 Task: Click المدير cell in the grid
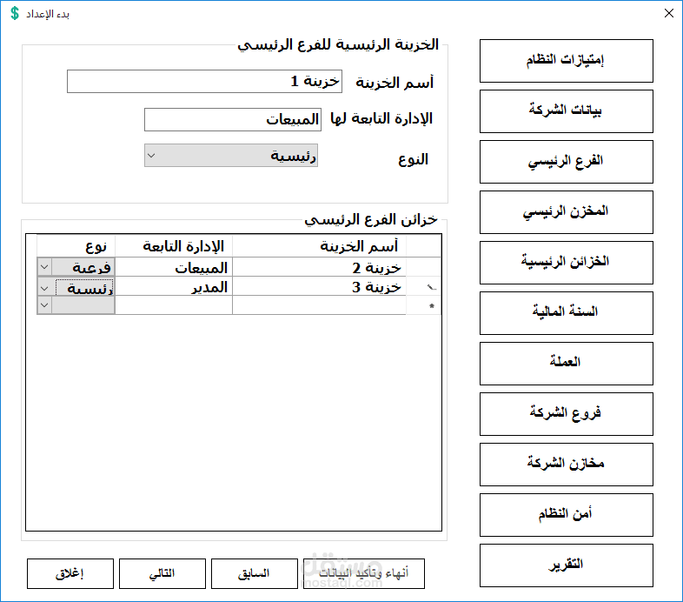click(x=174, y=286)
